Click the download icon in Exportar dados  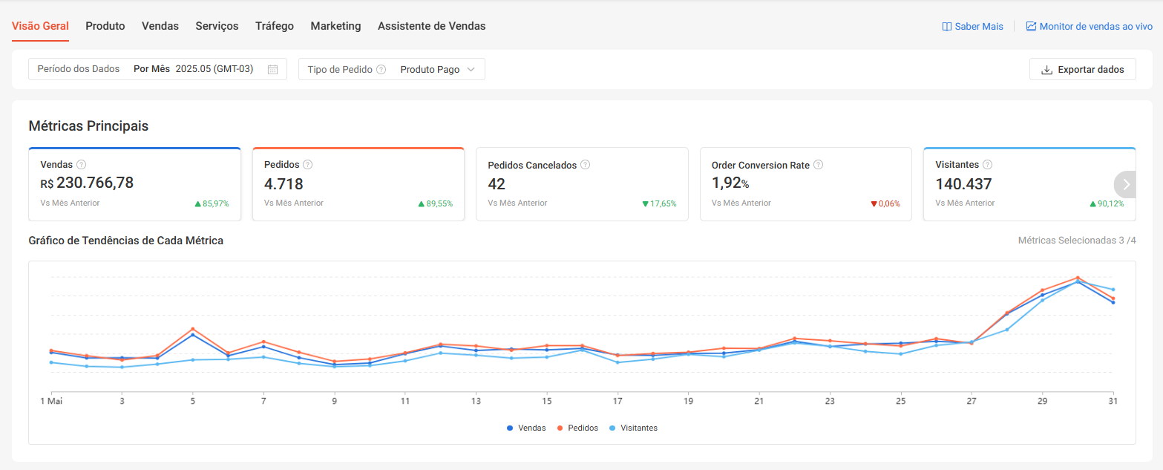1047,70
